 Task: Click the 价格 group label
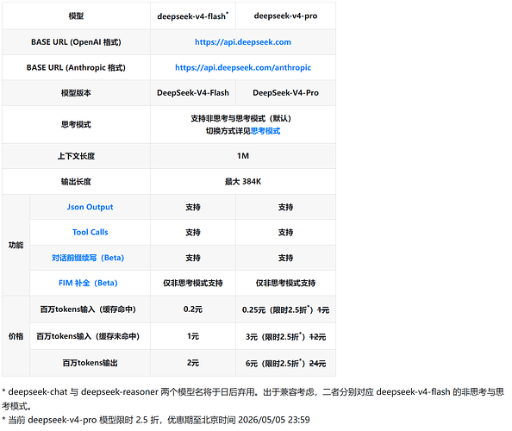[x=16, y=336]
